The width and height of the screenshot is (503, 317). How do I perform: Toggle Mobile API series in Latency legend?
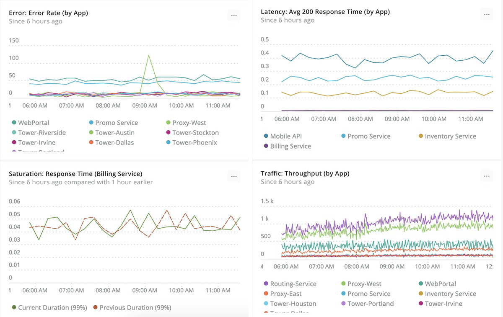click(283, 136)
